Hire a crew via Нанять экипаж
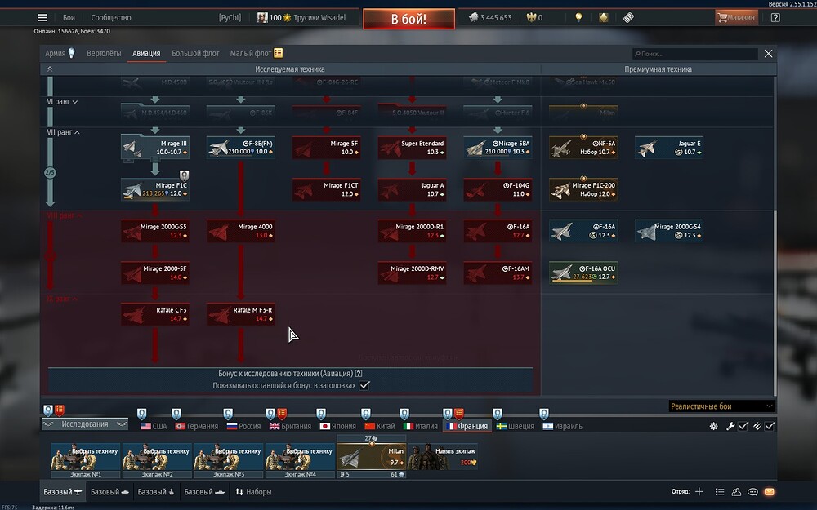Screen dimensions: 817x510 click(442, 456)
